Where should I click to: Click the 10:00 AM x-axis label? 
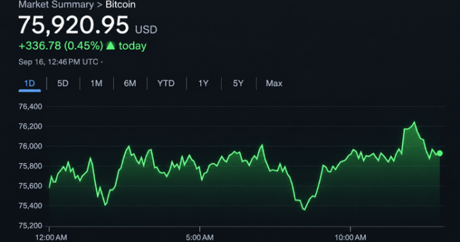point(350,238)
